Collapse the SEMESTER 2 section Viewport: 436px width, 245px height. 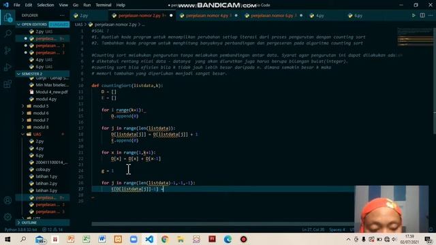click(x=32, y=74)
